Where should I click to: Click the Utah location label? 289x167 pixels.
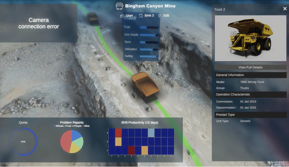click(129, 16)
